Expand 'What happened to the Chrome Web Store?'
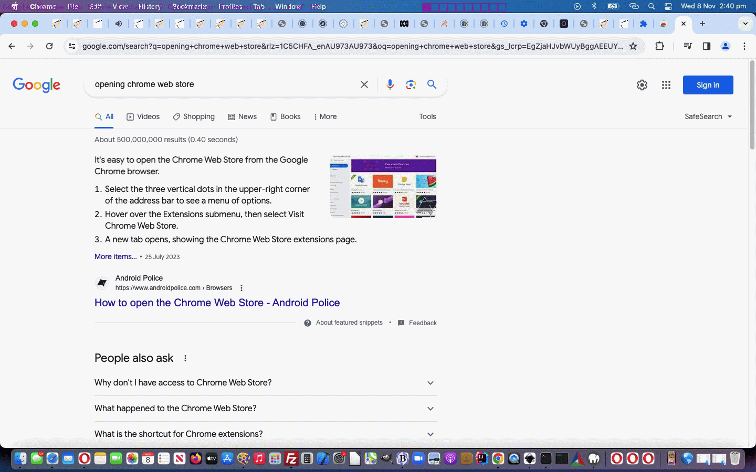This screenshot has height=472, width=756. click(x=266, y=409)
